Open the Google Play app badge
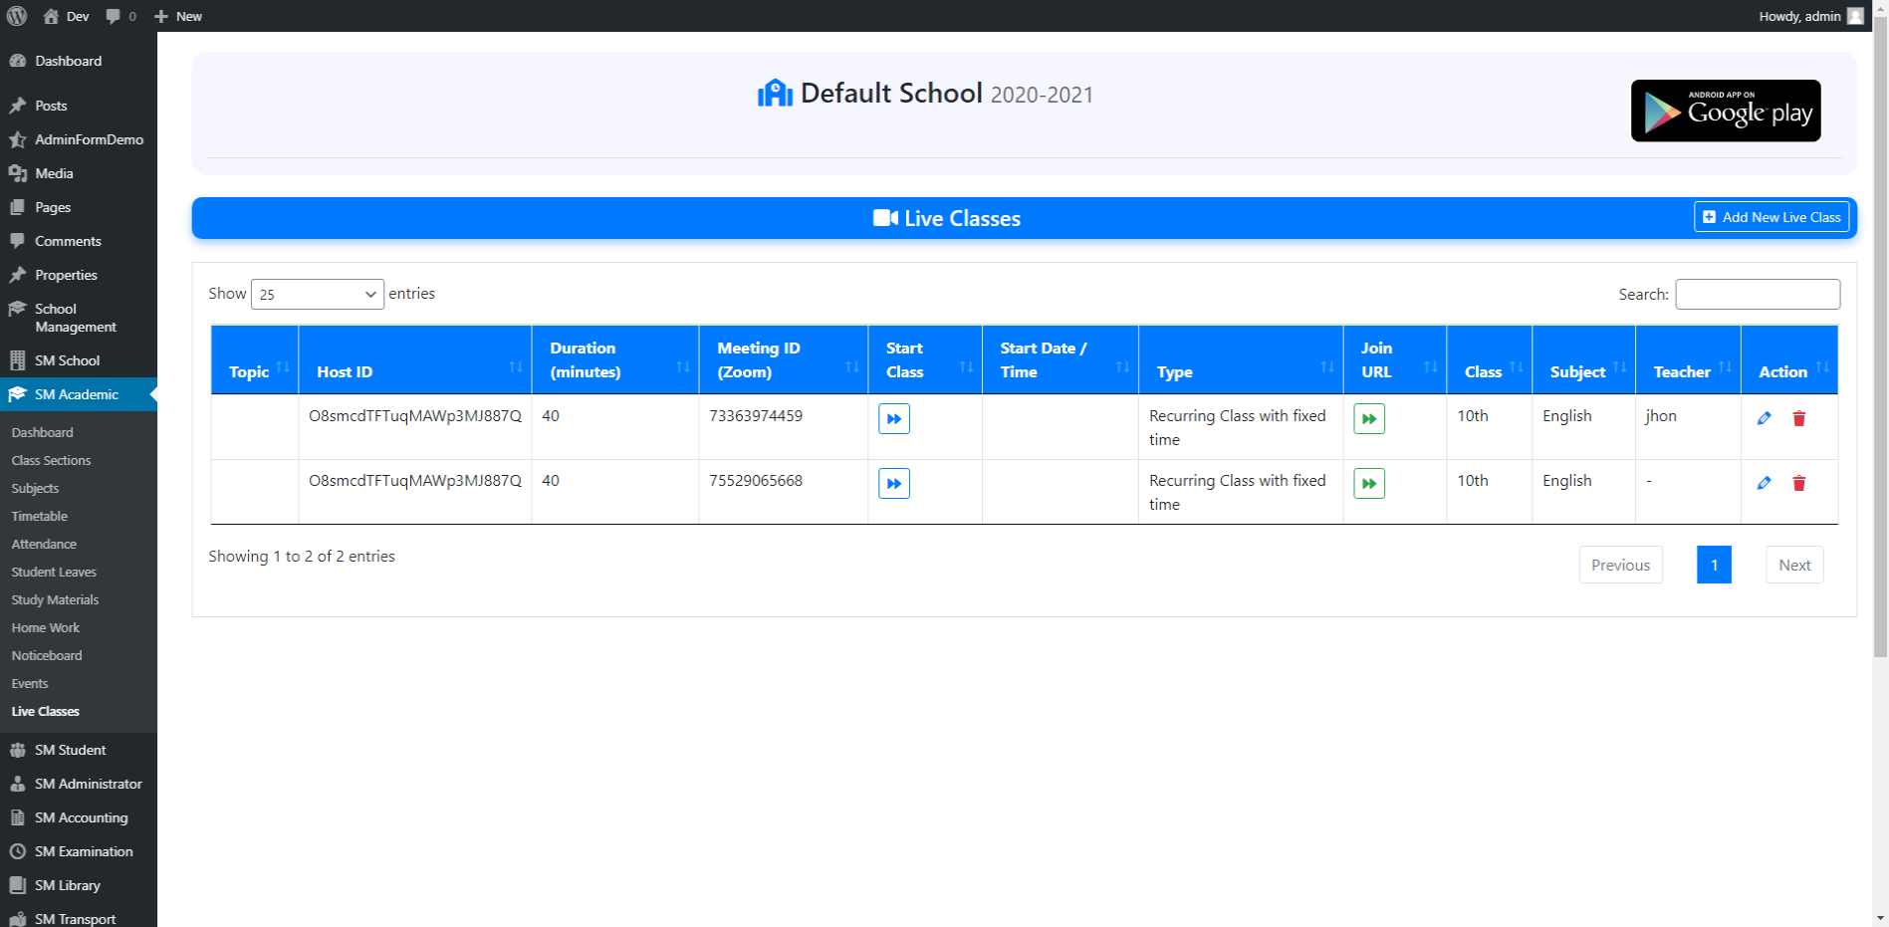1889x927 pixels. coord(1725,111)
